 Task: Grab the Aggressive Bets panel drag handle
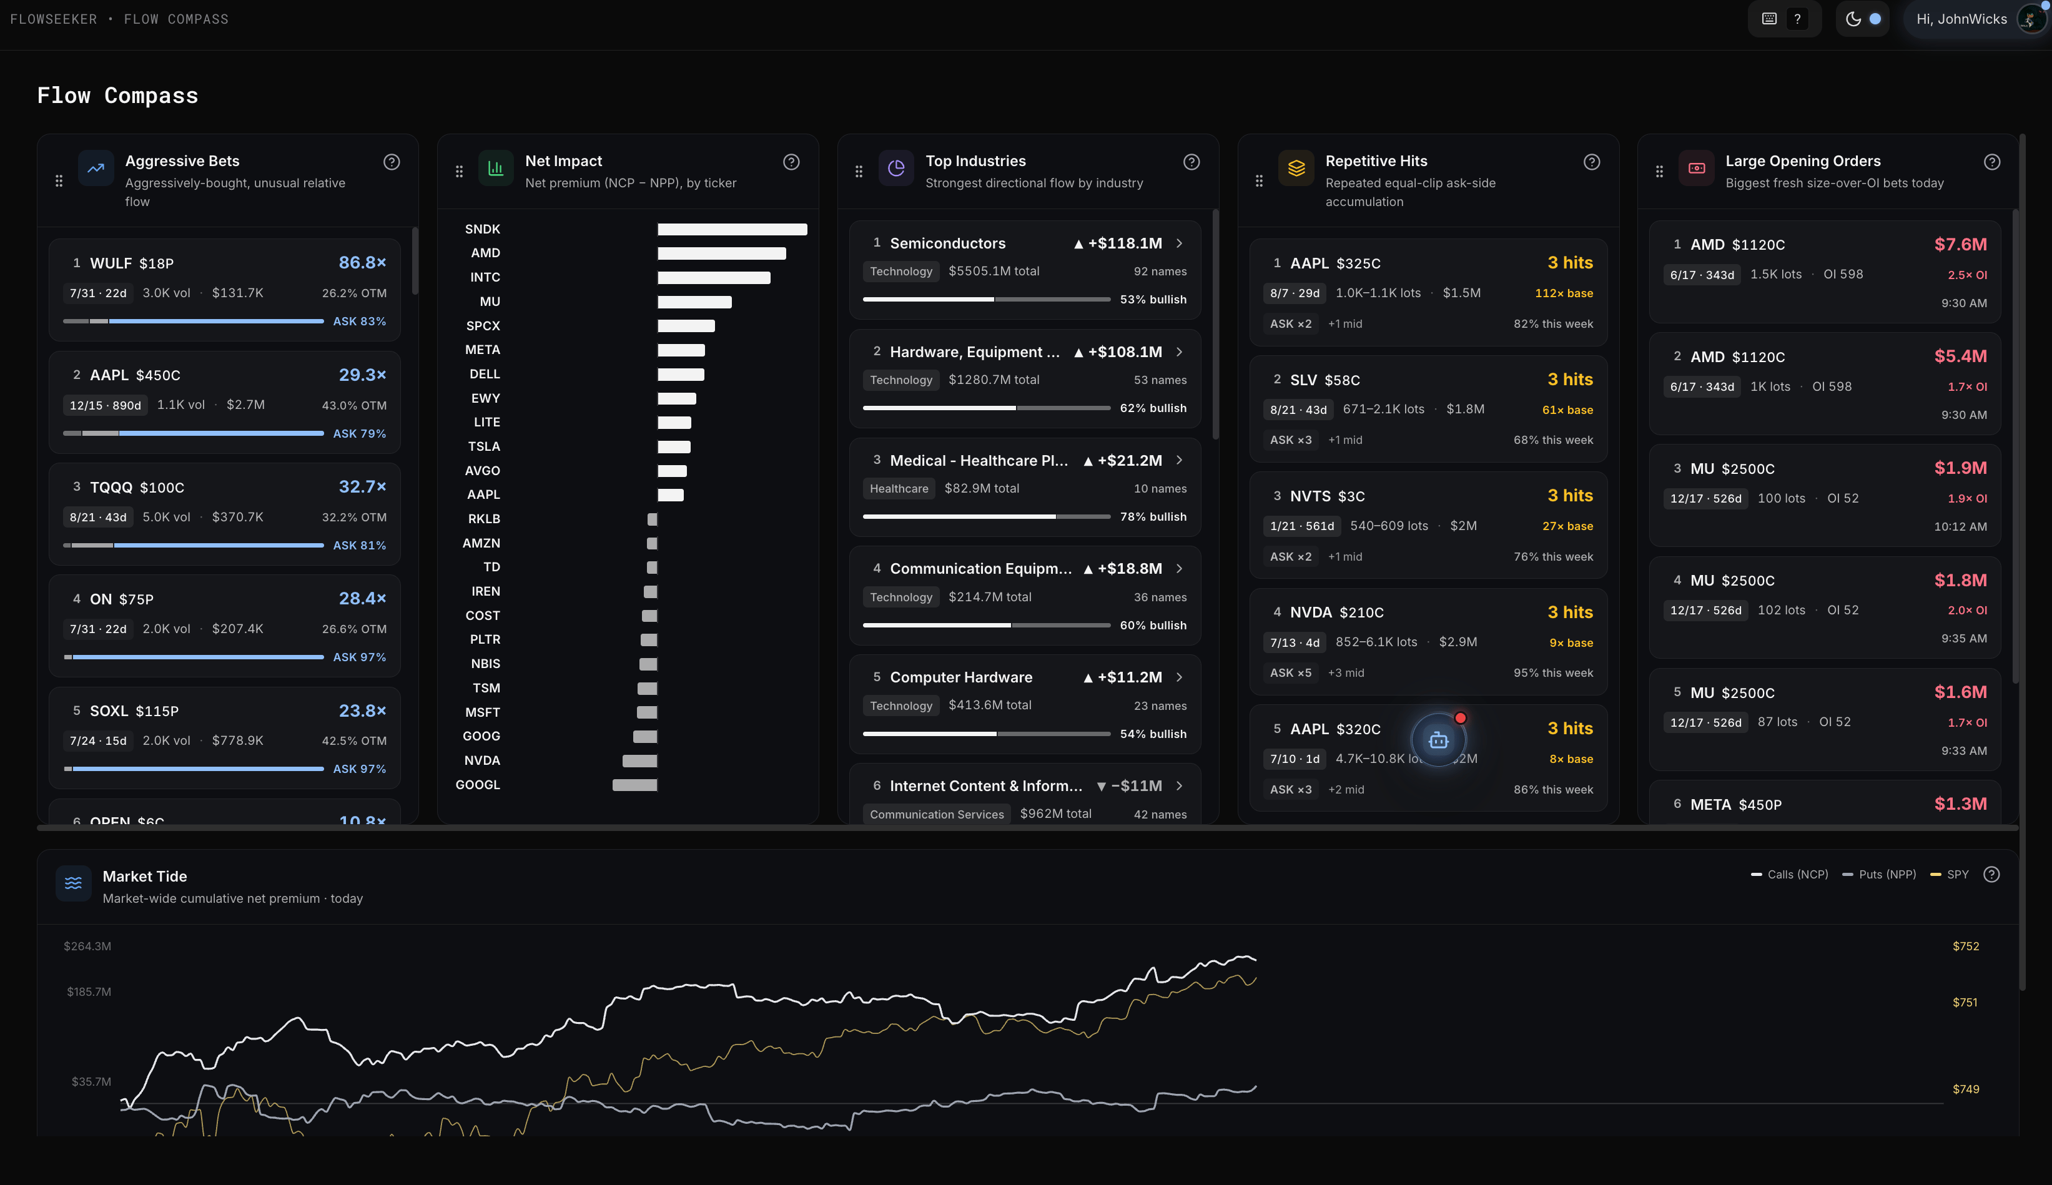tap(59, 180)
